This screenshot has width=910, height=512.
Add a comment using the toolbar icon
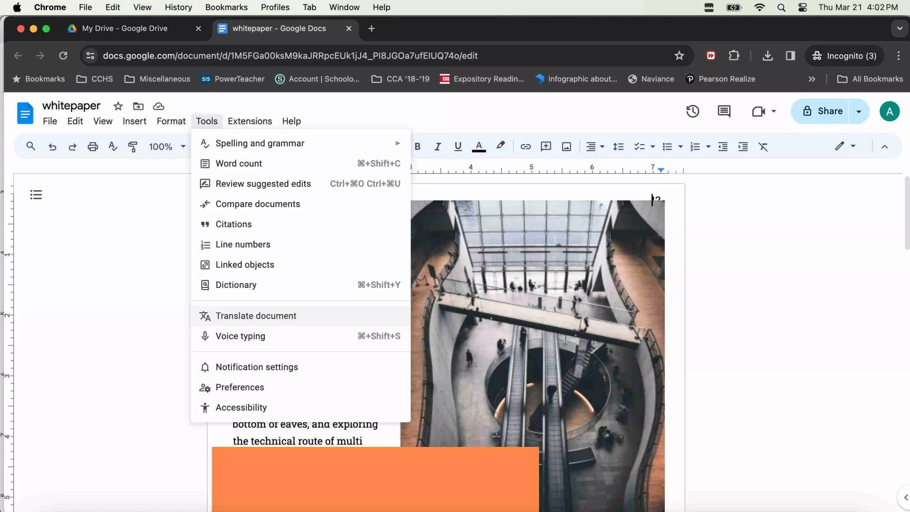[546, 146]
